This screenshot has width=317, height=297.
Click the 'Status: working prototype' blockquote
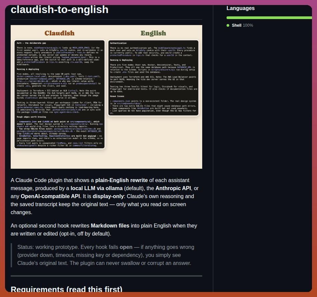point(106,255)
